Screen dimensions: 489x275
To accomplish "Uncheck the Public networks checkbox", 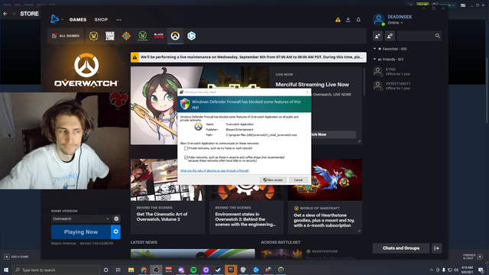I will [186, 157].
